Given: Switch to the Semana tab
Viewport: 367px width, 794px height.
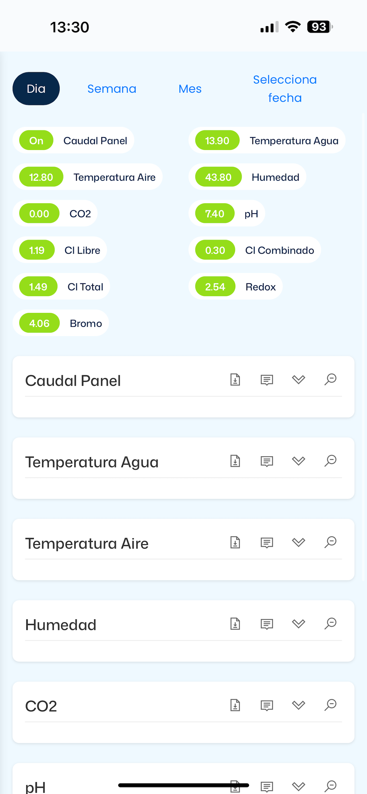Looking at the screenshot, I should pyautogui.click(x=112, y=89).
